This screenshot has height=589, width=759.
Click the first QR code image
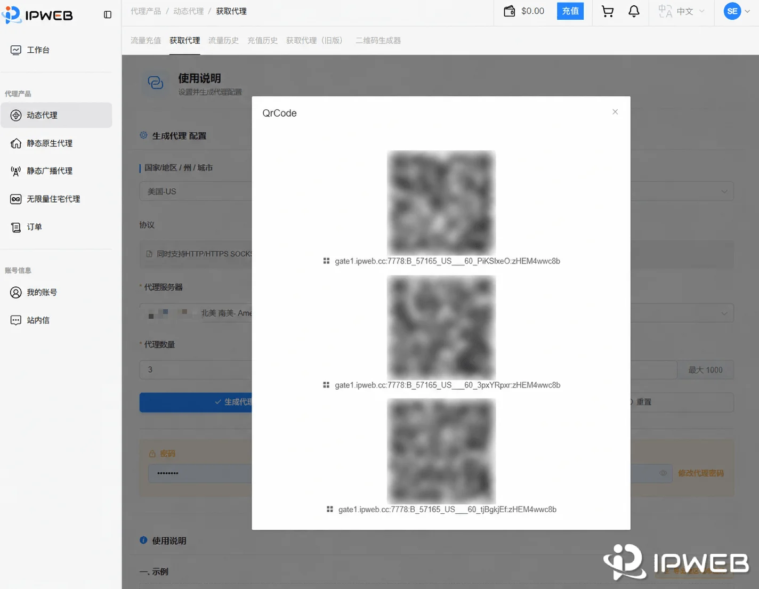pyautogui.click(x=441, y=202)
